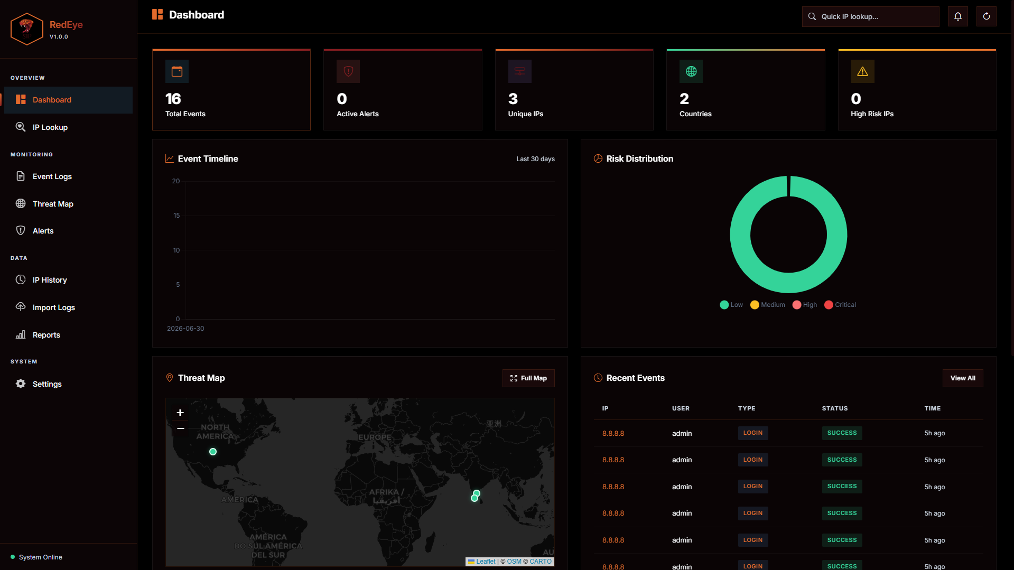
Task: Open the CARTO attribution link
Action: (x=541, y=562)
